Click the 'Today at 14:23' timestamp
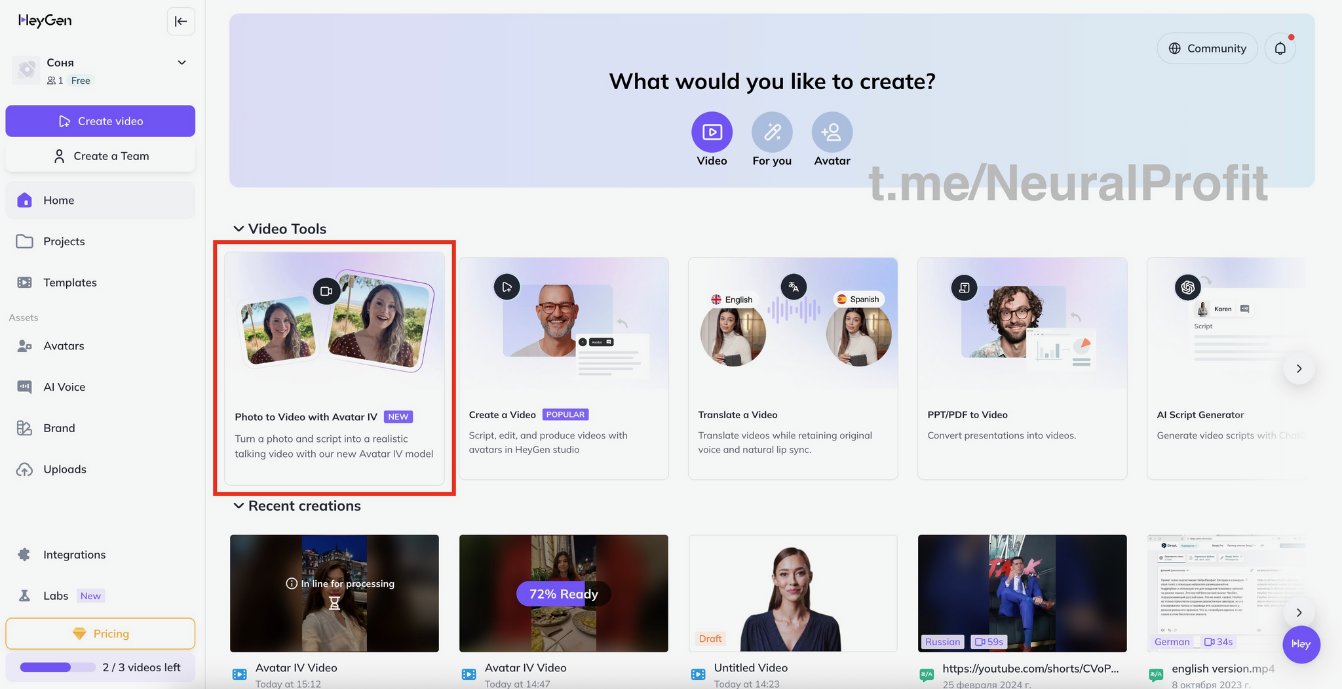This screenshot has height=689, width=1342. (x=747, y=684)
